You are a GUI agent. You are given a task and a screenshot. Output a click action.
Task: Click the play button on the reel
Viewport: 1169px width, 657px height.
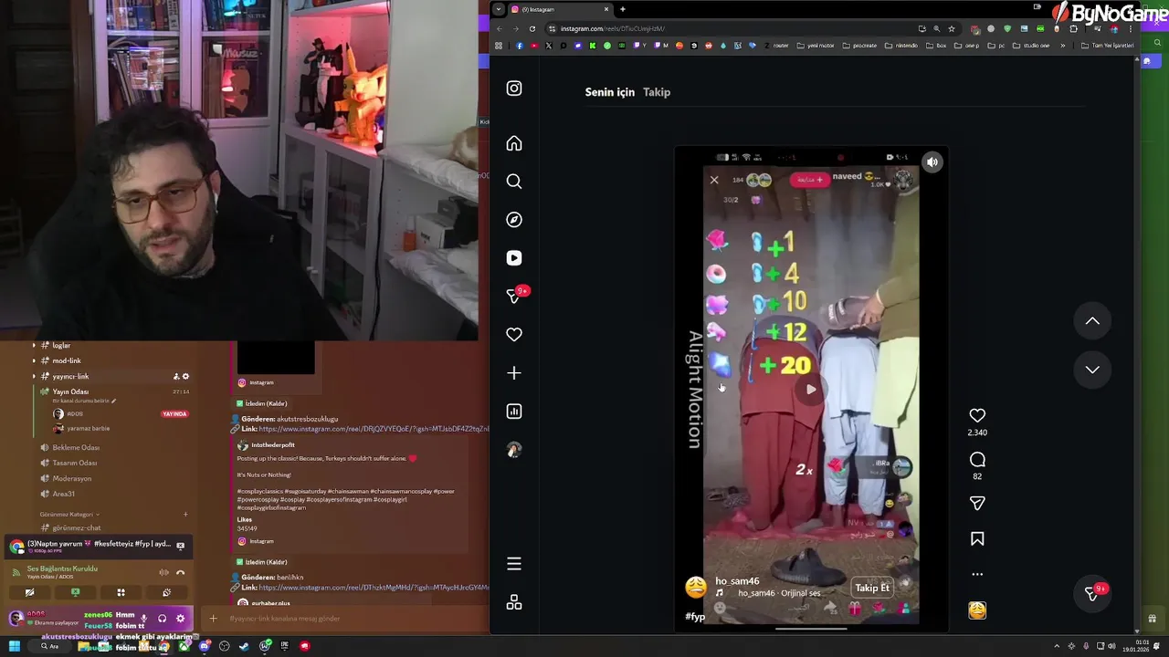811,390
